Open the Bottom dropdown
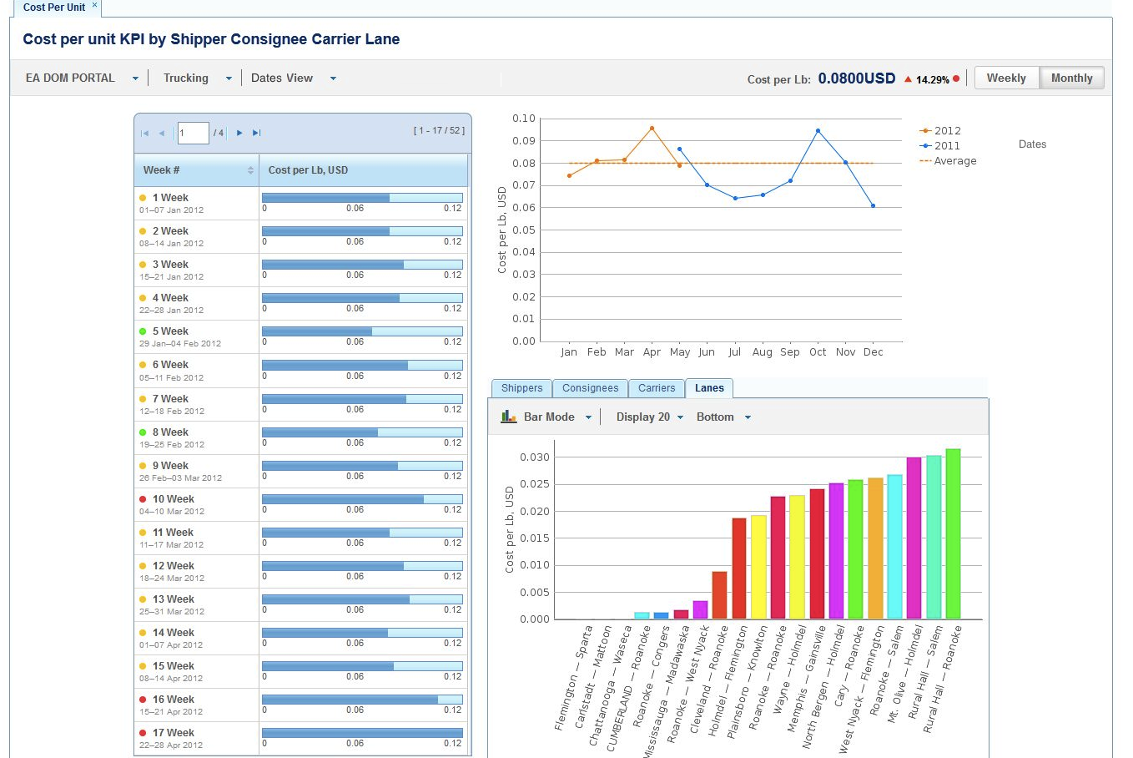 pyautogui.click(x=723, y=417)
